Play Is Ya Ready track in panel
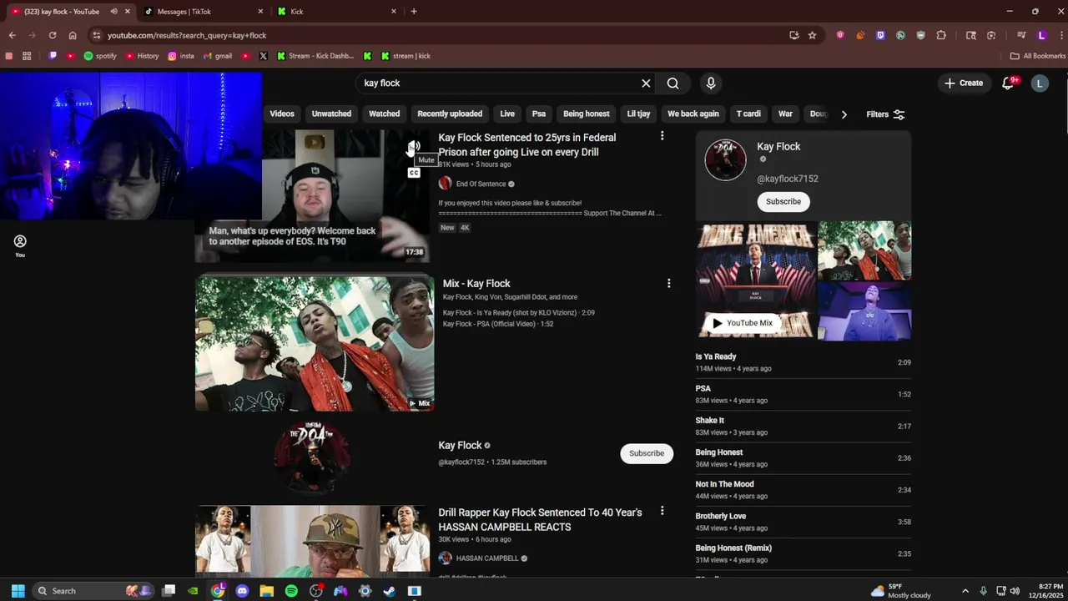This screenshot has width=1068, height=601. [803, 362]
